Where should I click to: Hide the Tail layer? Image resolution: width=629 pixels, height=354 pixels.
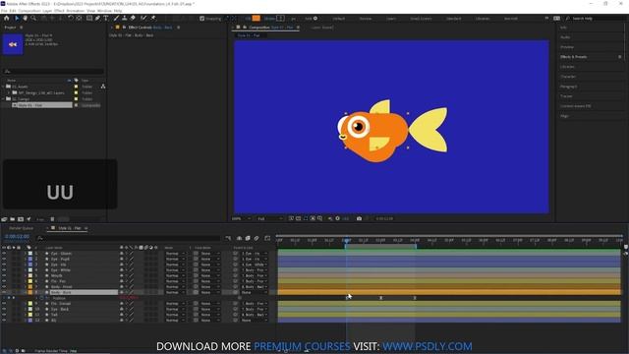pos(4,315)
